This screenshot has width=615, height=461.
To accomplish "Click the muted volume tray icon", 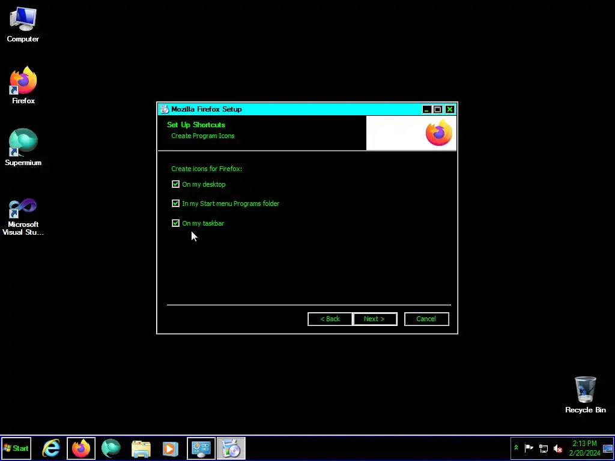I will click(x=557, y=448).
